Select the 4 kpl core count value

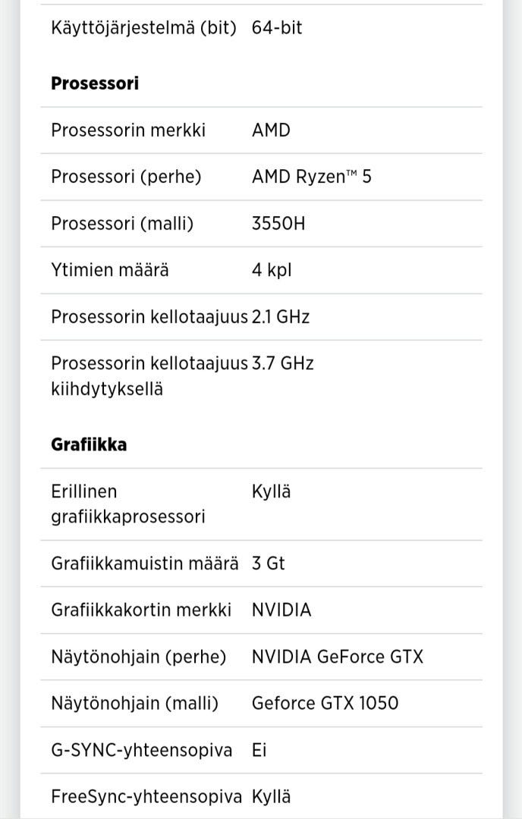272,270
